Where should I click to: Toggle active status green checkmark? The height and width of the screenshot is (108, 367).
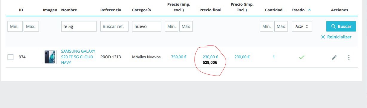[302, 57]
